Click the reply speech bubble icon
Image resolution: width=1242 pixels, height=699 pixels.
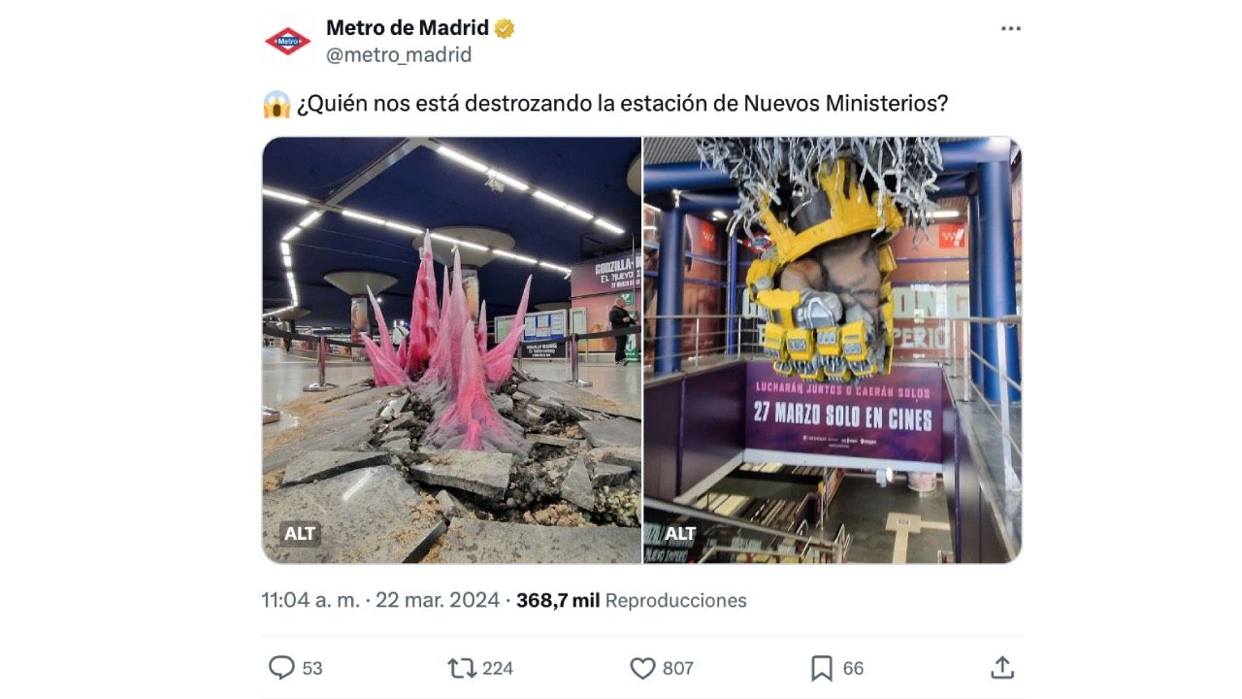(x=281, y=668)
